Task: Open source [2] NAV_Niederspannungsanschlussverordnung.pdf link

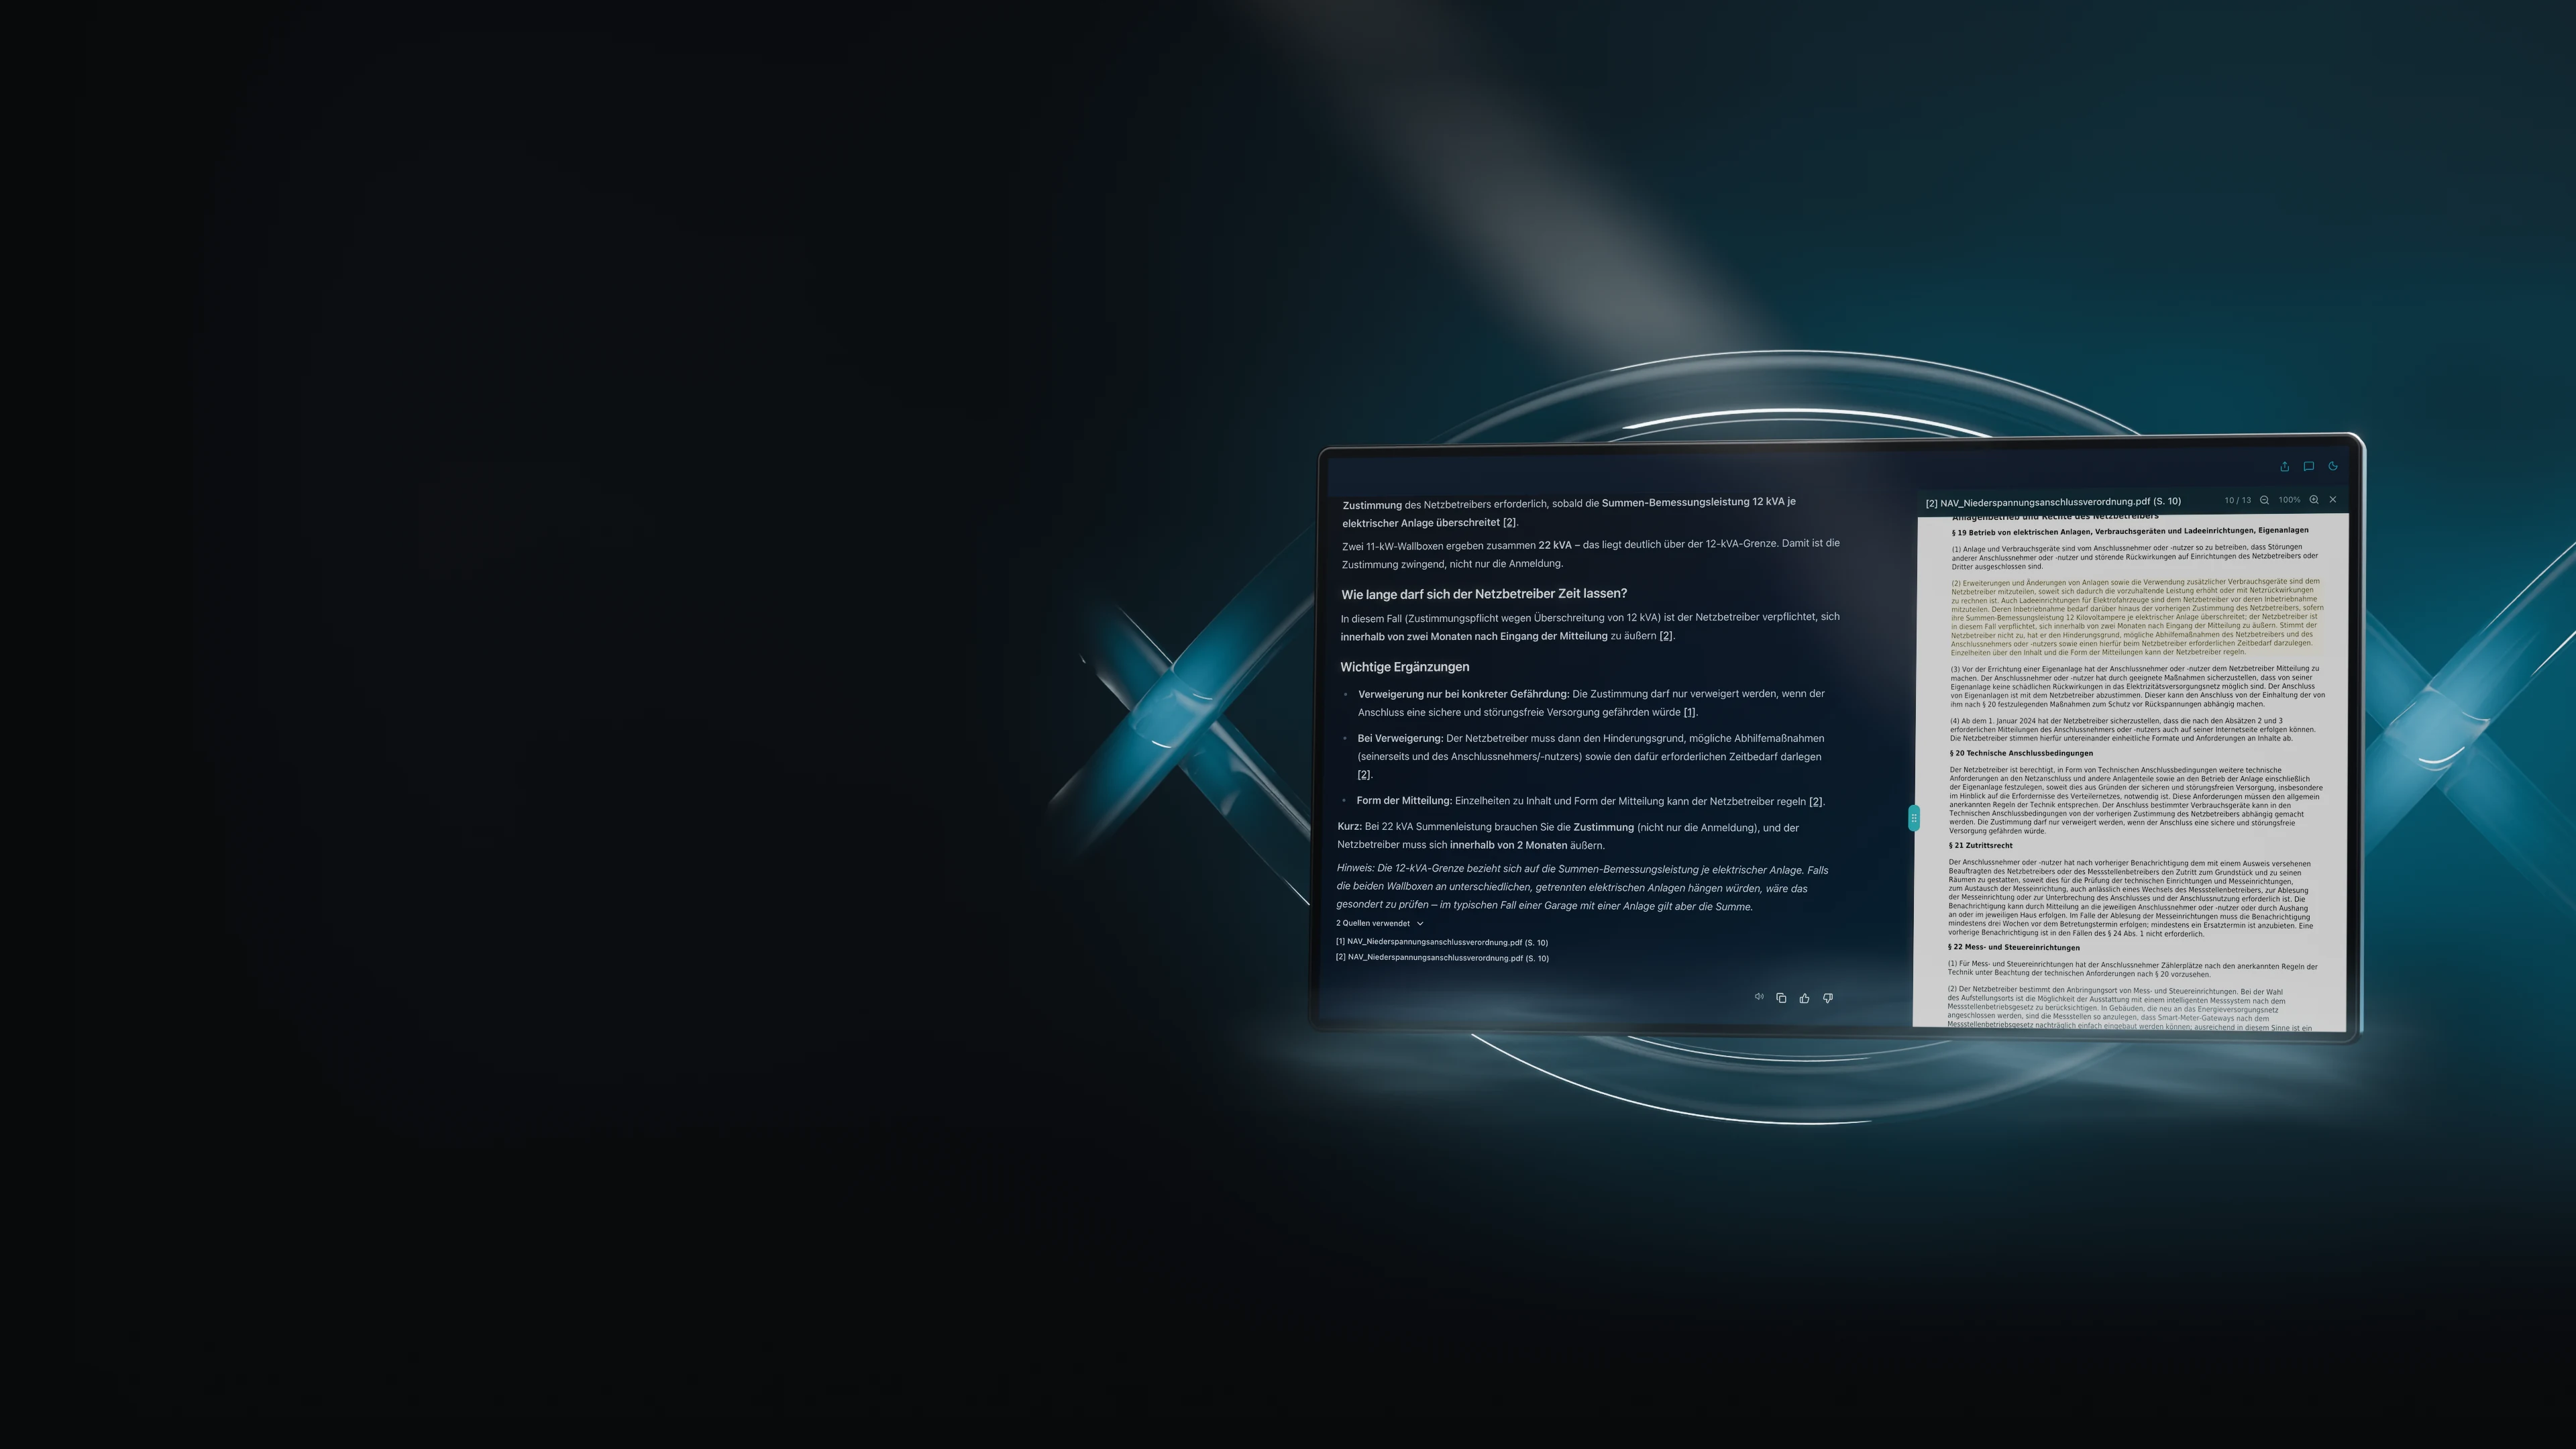Action: (x=1442, y=958)
